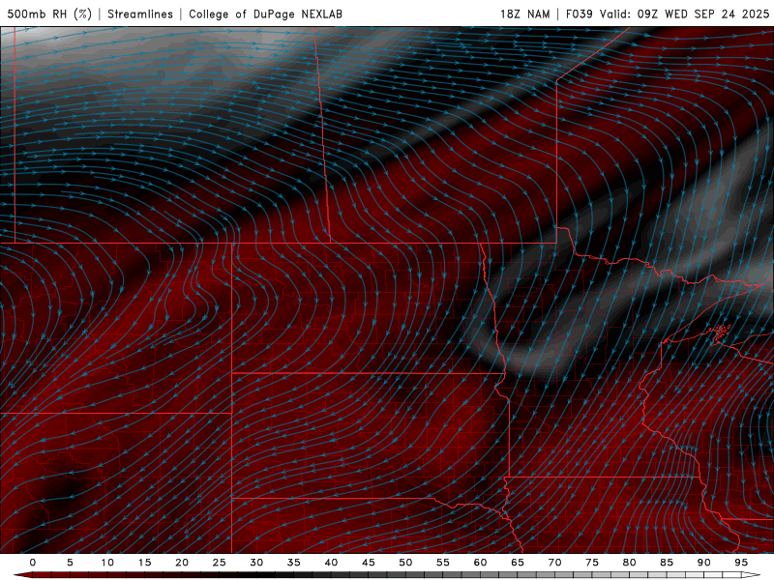Image resolution: width=774 pixels, height=580 pixels.
Task: Click 'College of DuPage NEXLAB' text
Action: (265, 14)
